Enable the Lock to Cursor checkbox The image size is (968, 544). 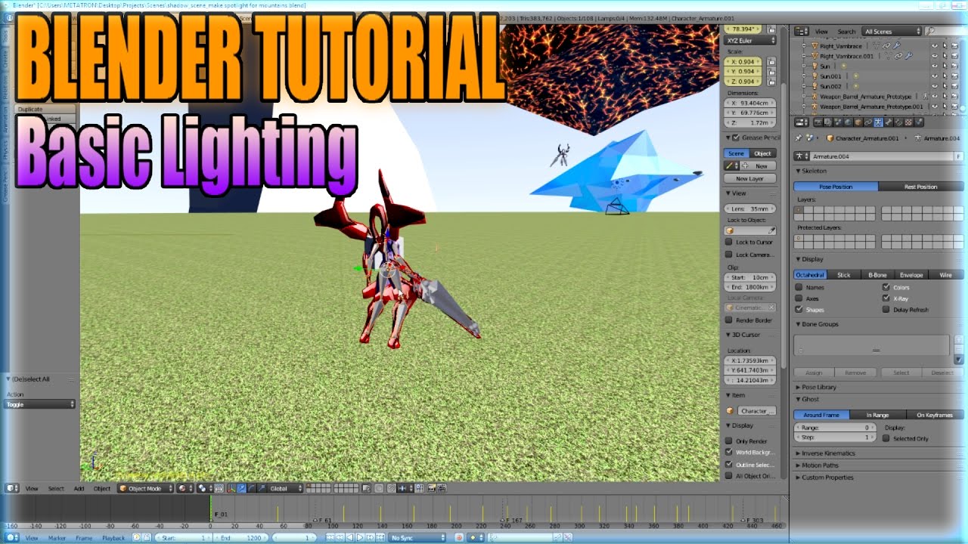[x=729, y=242]
